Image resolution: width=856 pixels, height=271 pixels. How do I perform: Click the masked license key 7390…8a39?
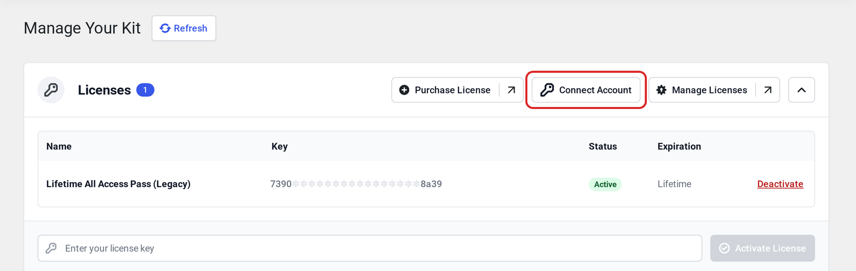356,184
